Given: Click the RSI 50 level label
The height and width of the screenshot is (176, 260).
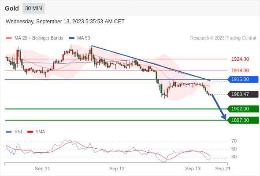Looking at the screenshot, I should tap(234, 149).
